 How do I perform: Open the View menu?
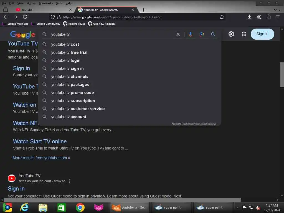tap(20, 3)
